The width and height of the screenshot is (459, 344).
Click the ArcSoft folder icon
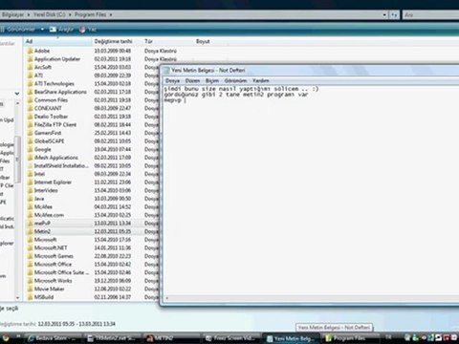pos(30,67)
